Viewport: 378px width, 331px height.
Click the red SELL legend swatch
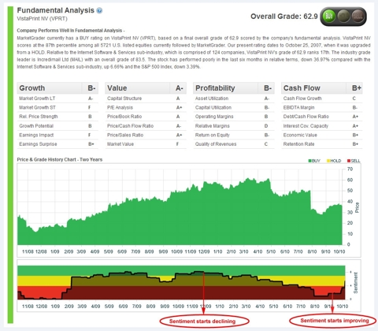coord(349,161)
